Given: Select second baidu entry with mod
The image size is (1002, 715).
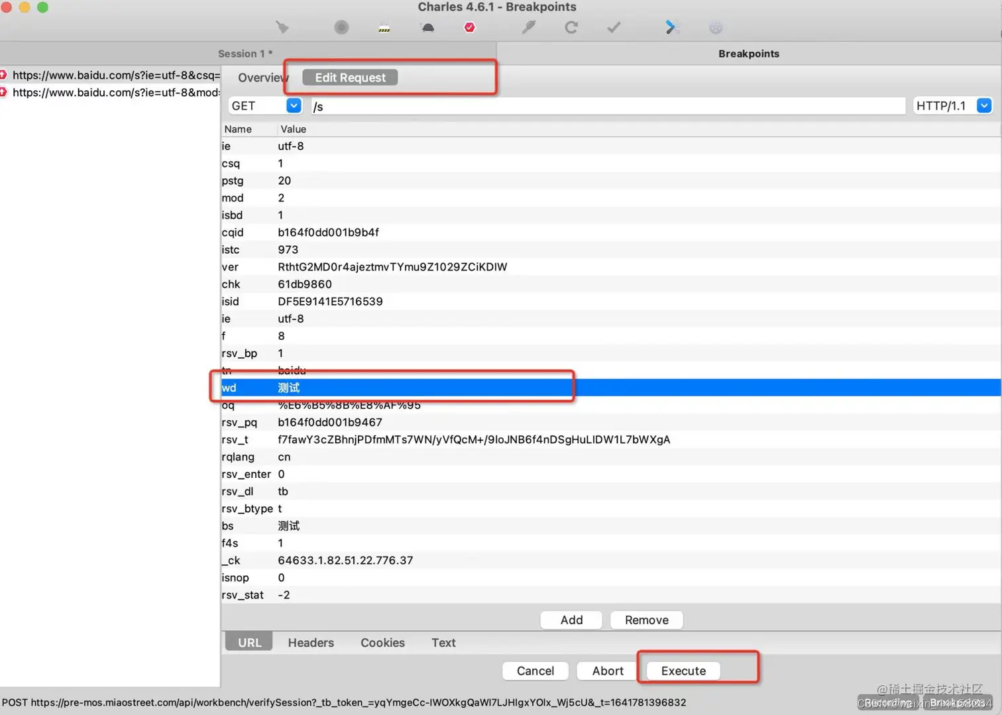Looking at the screenshot, I should [110, 93].
